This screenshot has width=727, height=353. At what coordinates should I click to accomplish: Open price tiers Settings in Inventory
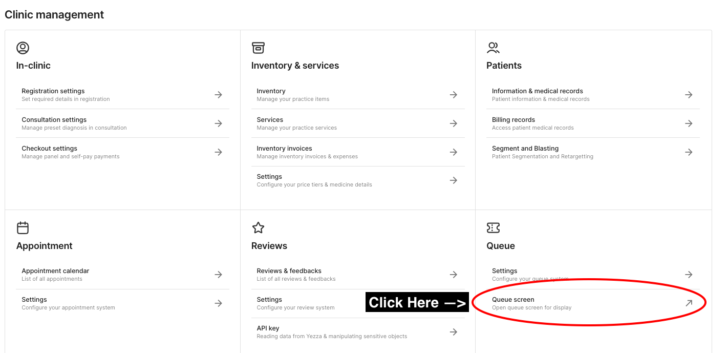click(x=270, y=180)
